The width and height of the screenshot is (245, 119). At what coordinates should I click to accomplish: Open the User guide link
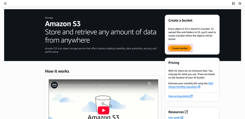174,118
